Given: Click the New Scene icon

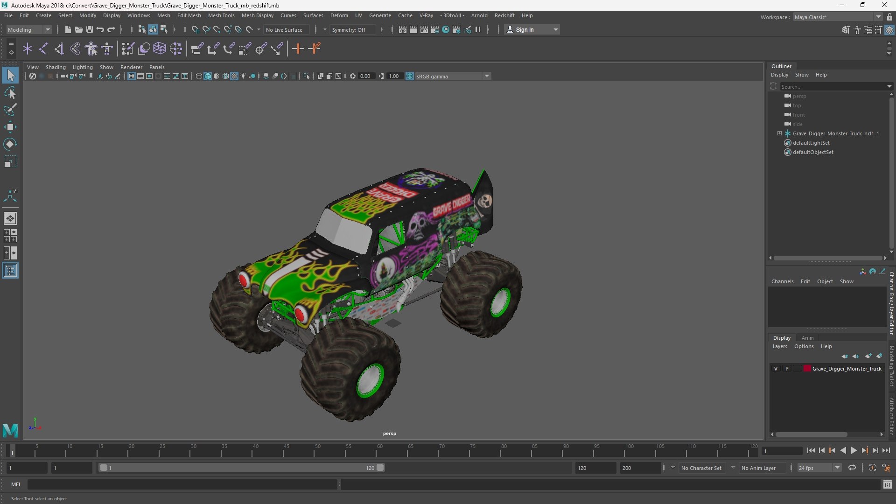Looking at the screenshot, I should [x=68, y=29].
